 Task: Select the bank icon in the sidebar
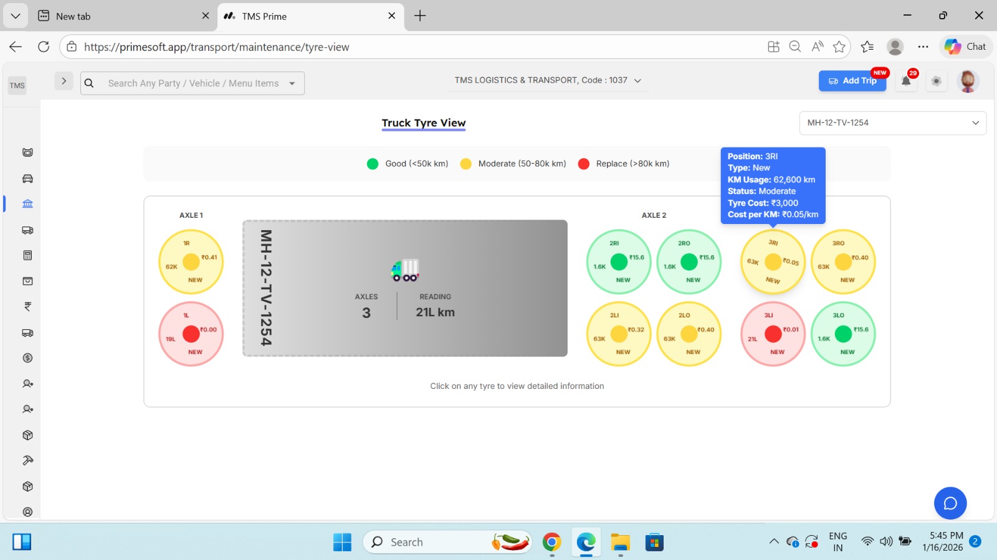pos(27,203)
